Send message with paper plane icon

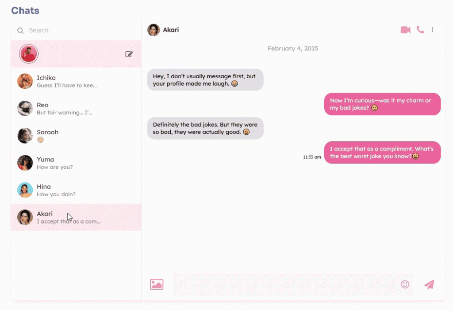click(x=429, y=284)
